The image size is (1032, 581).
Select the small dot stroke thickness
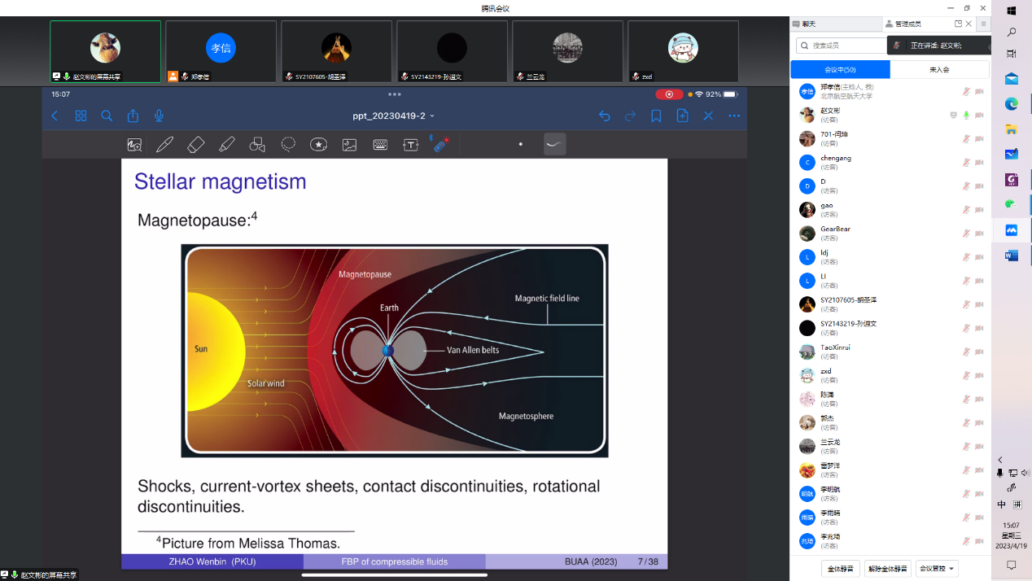click(x=521, y=145)
